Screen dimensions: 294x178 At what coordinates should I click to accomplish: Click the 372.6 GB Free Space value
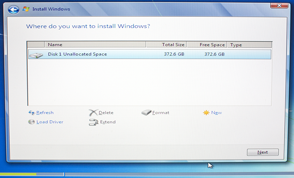click(214, 54)
